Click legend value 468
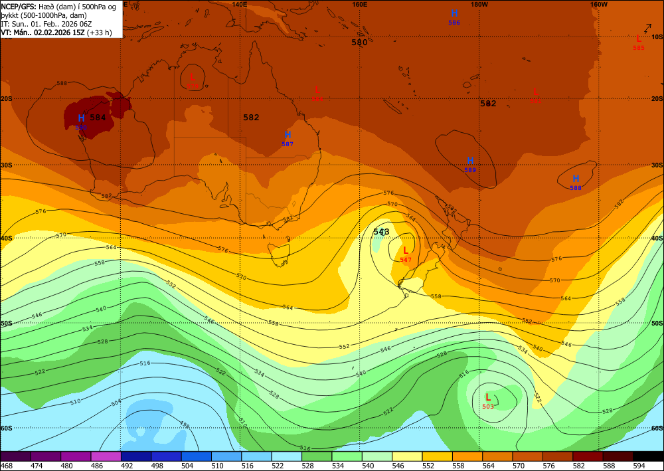Screen dimensions: 664x471 (x=7, y=466)
